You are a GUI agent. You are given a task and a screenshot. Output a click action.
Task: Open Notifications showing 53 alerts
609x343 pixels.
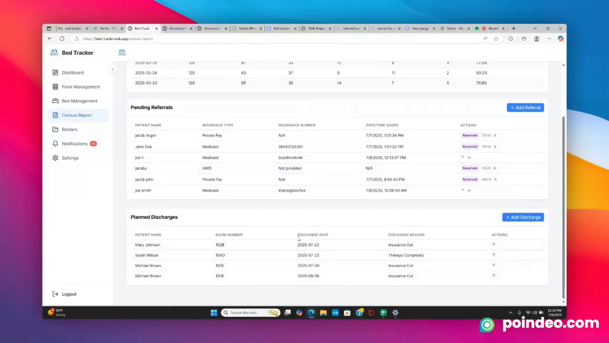click(75, 144)
